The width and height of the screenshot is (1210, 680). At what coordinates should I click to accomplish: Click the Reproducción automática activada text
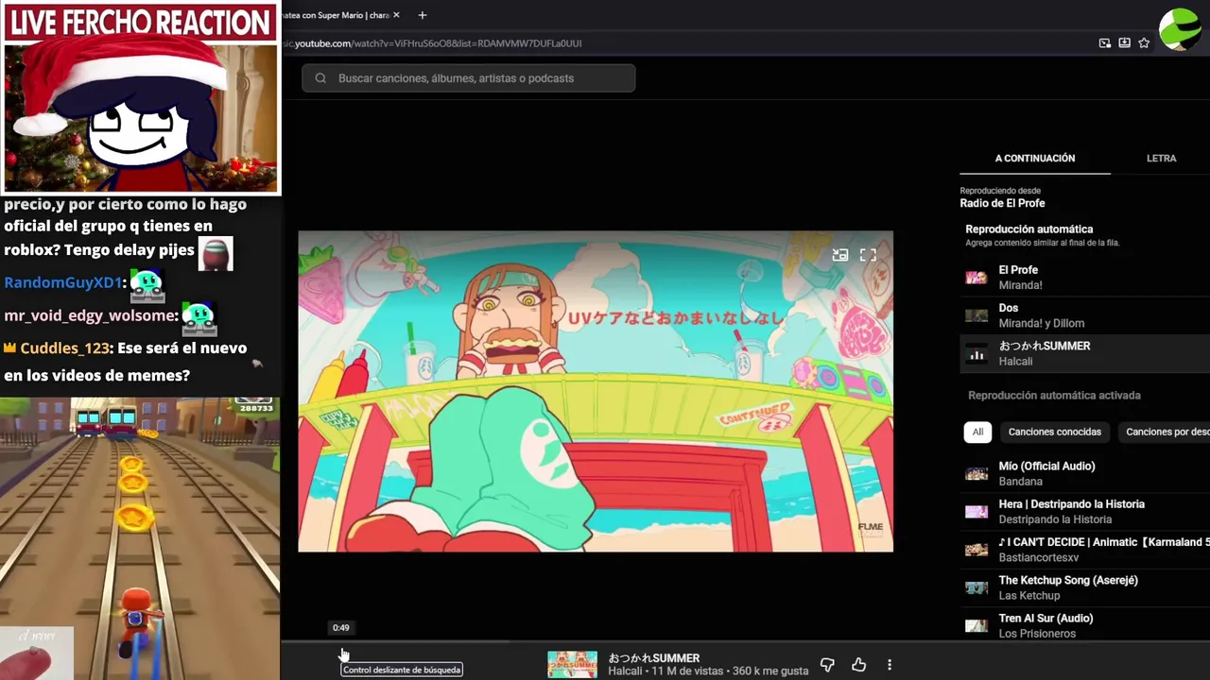tap(1054, 396)
